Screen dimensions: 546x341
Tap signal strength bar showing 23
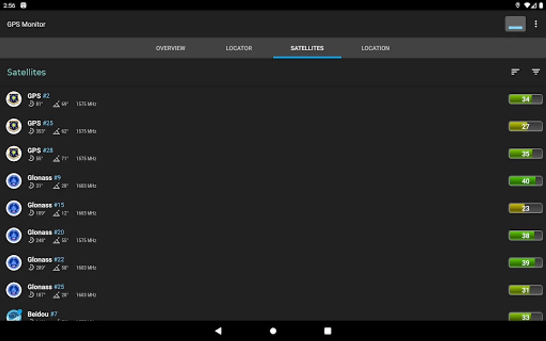point(525,208)
